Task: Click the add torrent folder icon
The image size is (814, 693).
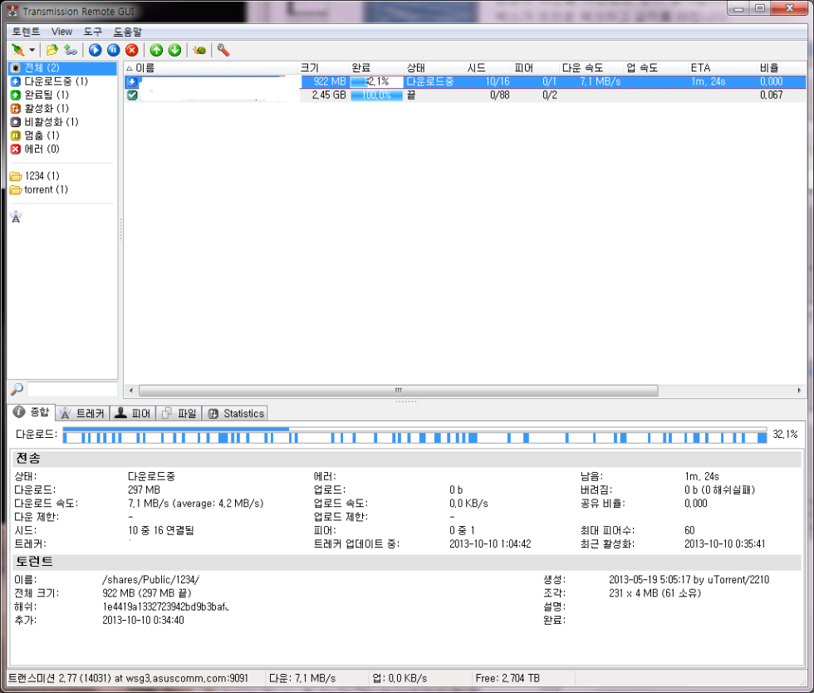Action: [51, 50]
